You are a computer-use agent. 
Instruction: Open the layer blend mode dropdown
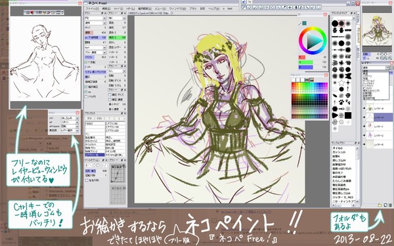point(376,68)
